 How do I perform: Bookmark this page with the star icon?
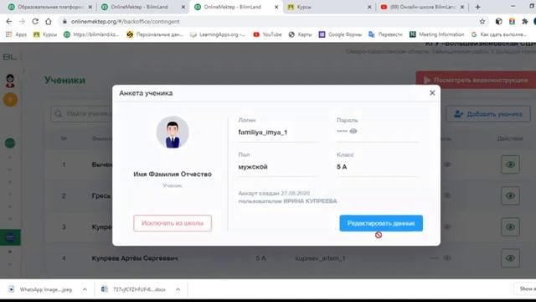(x=482, y=22)
